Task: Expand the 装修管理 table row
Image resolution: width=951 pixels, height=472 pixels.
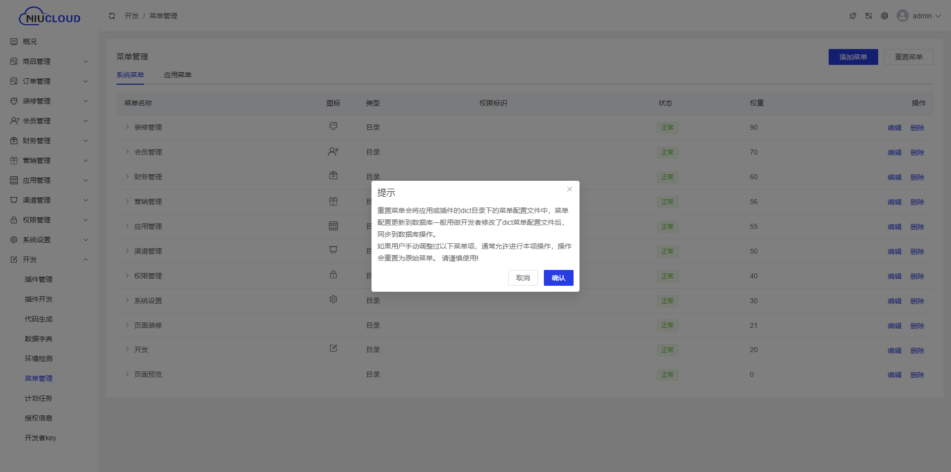Action: coord(127,127)
